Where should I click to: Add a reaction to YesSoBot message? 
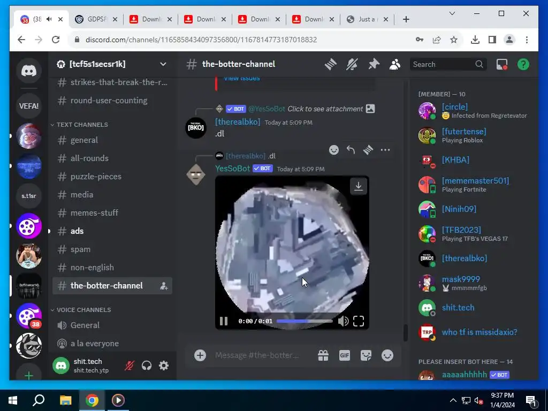(334, 150)
